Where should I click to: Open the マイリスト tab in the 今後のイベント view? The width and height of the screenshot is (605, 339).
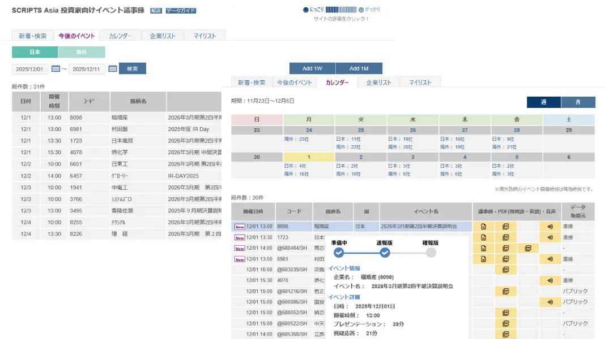click(205, 36)
